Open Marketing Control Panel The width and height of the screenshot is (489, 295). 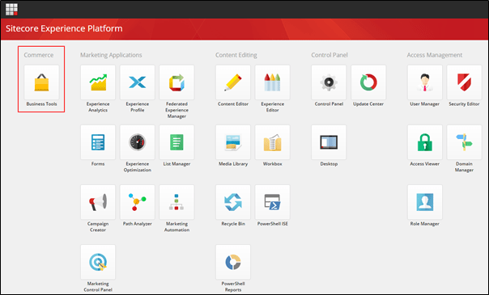click(x=98, y=262)
